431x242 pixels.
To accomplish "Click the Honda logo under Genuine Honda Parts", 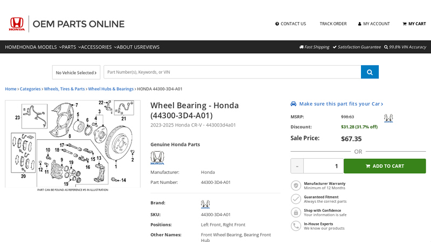I will [x=157, y=158].
